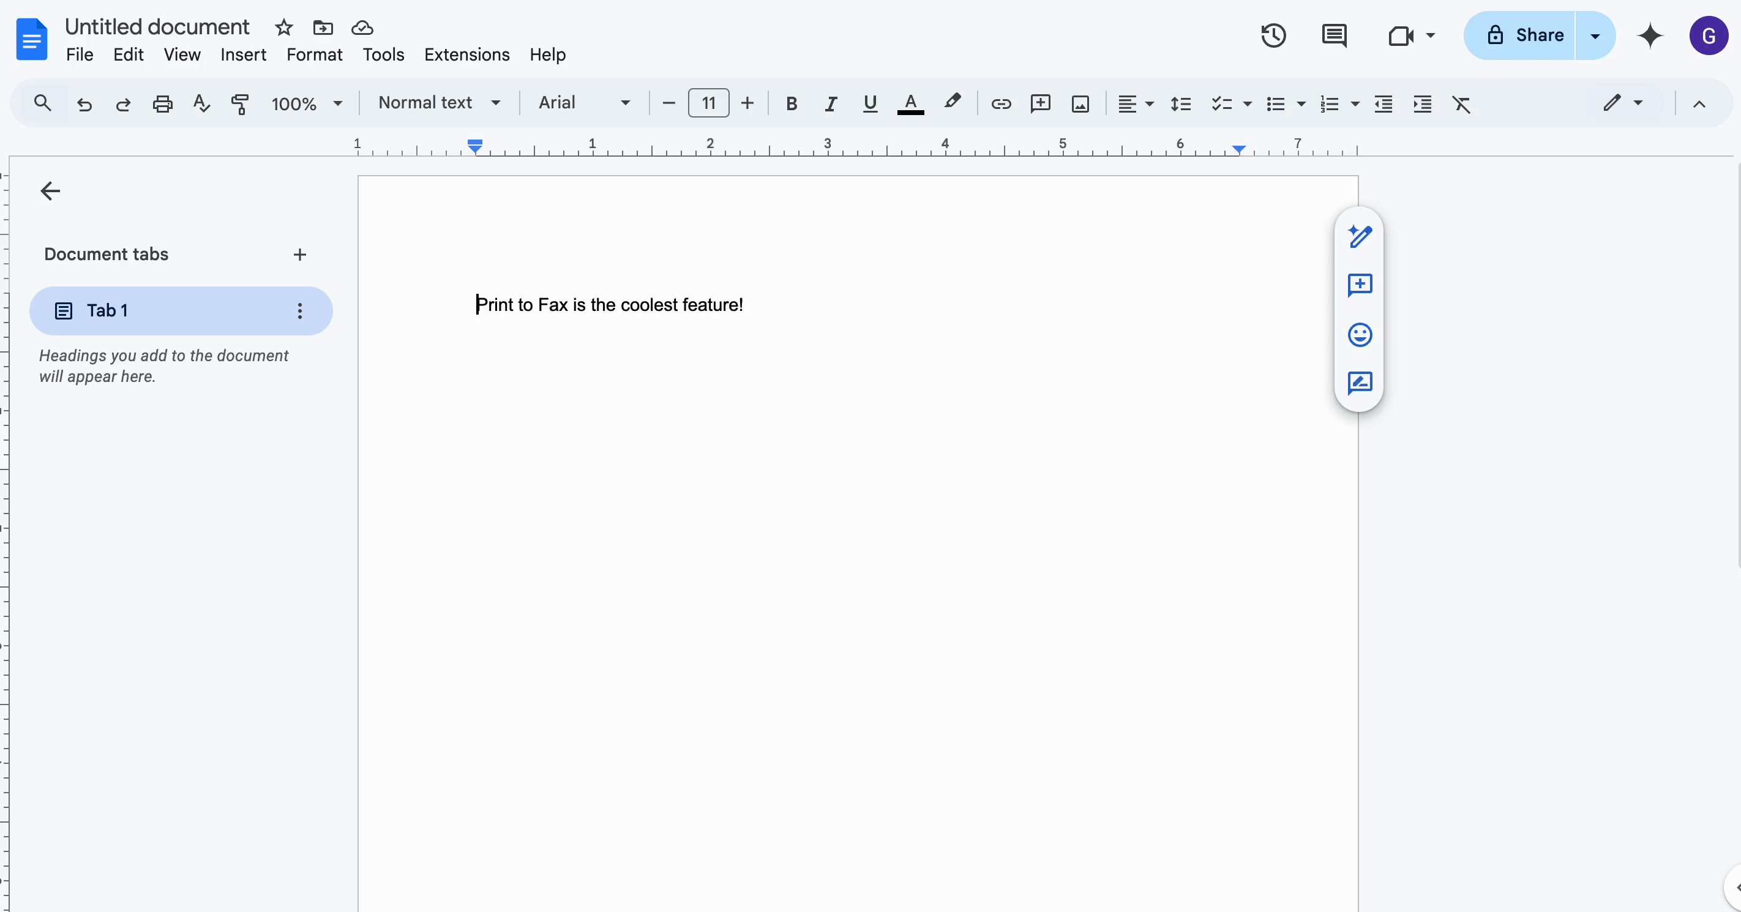Toggle italic formatting

tap(831, 103)
